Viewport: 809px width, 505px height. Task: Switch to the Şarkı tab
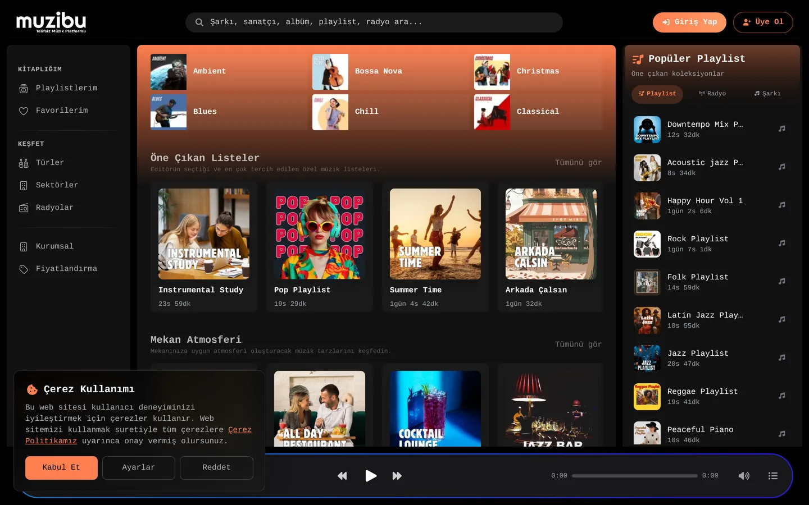point(767,94)
